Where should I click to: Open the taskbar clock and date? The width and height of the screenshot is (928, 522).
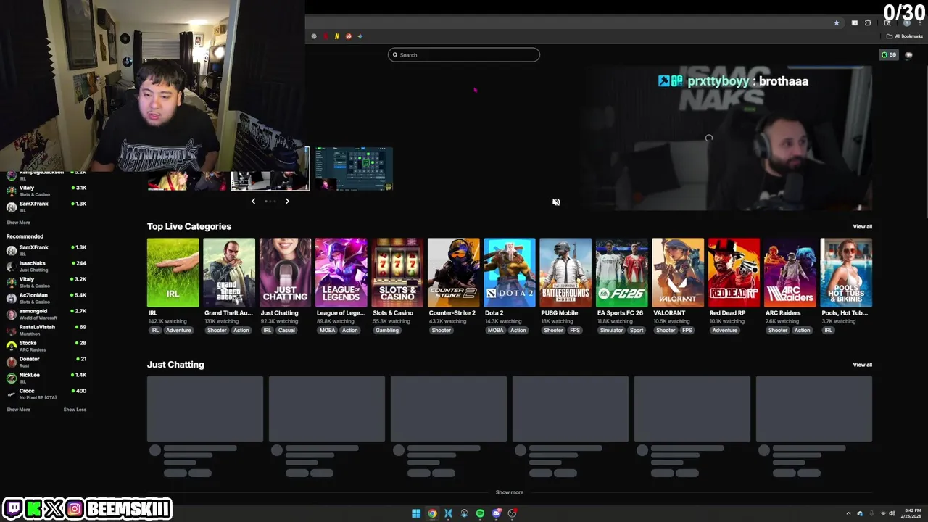[x=912, y=513]
